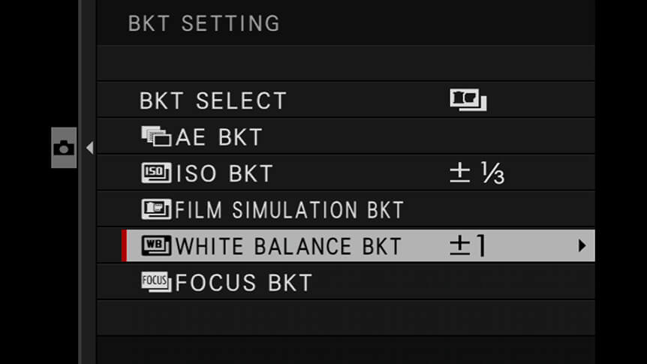Click the ISO bracket icon
Image resolution: width=647 pixels, height=364 pixels.
(x=156, y=173)
